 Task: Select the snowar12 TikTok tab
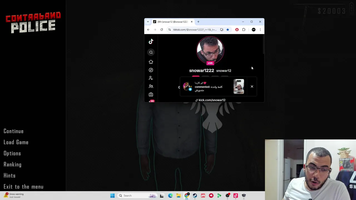coord(172,22)
